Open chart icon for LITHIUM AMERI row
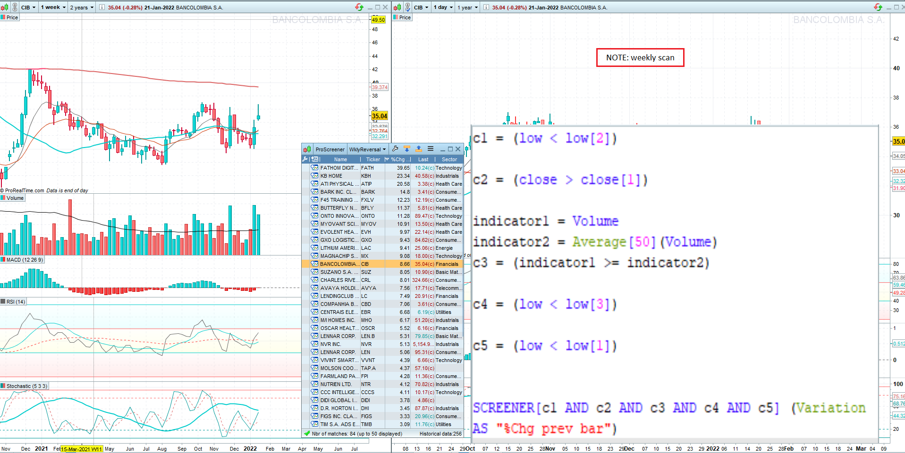Image resolution: width=905 pixels, height=453 pixels. (x=314, y=248)
